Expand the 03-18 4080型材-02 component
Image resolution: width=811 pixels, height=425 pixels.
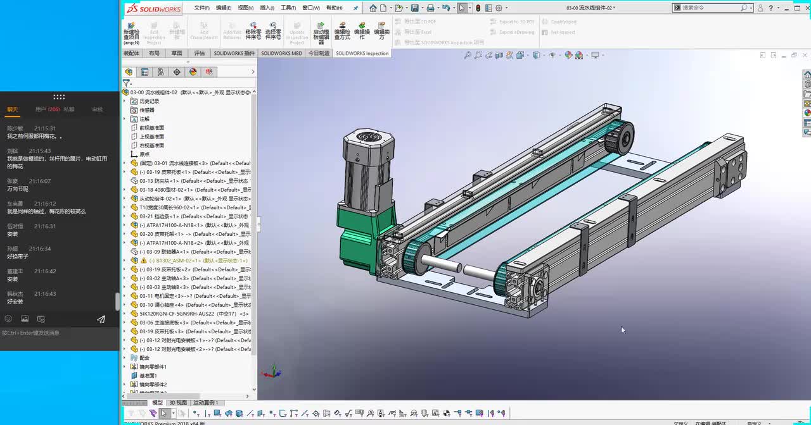click(x=125, y=190)
